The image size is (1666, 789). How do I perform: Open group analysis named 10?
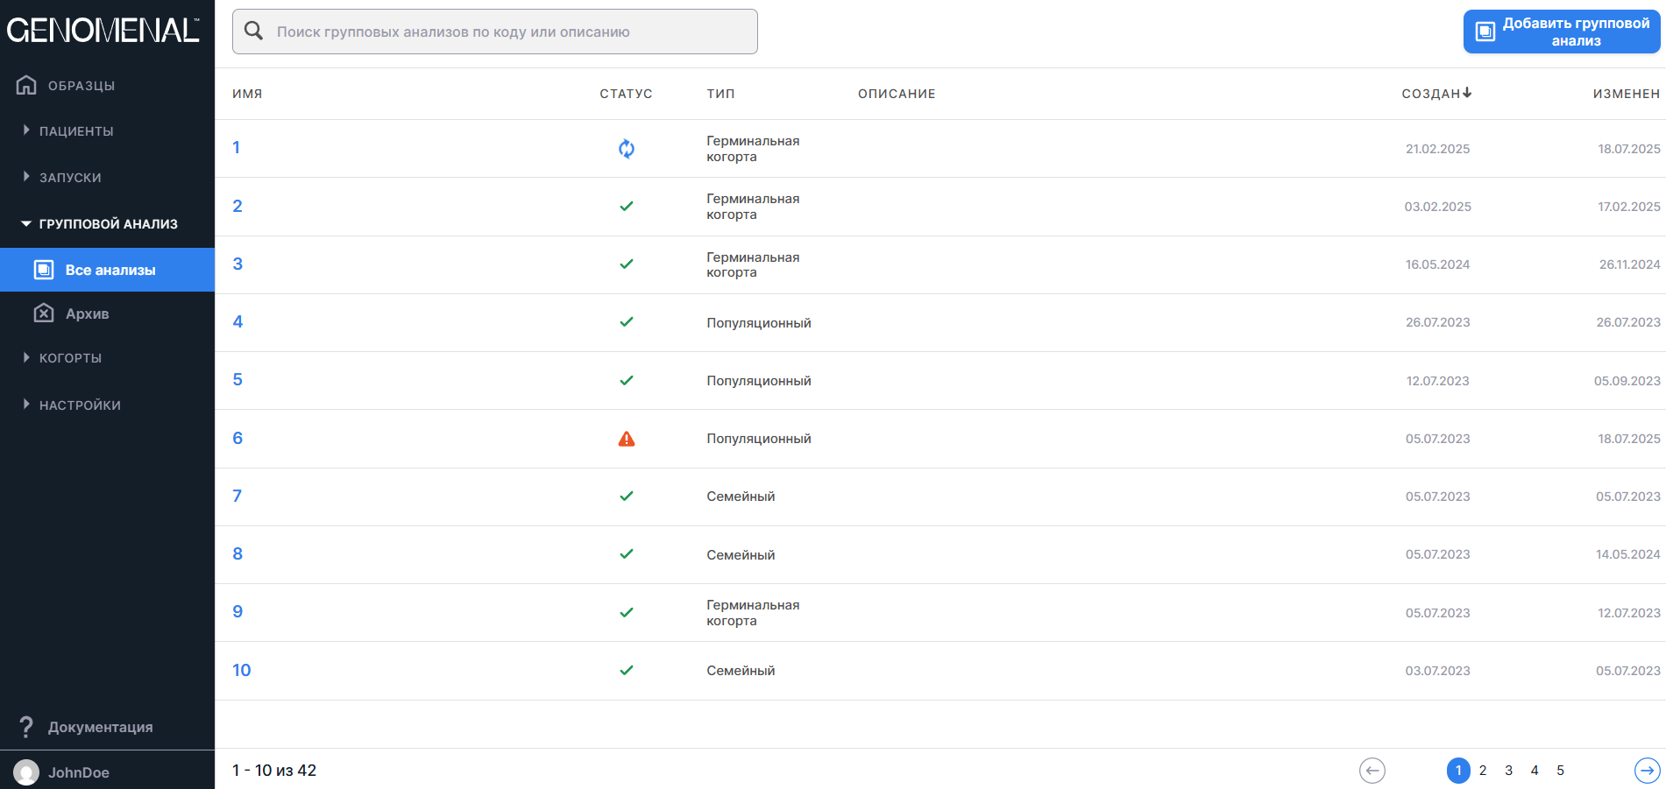tap(241, 670)
